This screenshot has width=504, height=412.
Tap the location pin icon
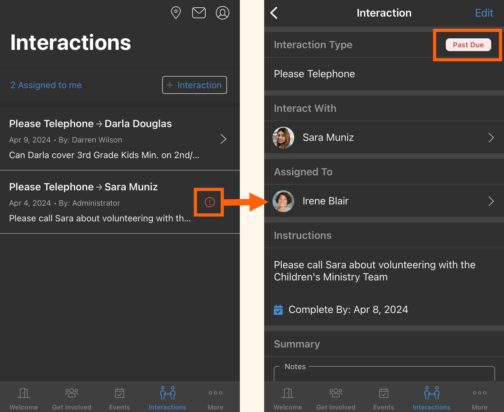[x=176, y=13]
